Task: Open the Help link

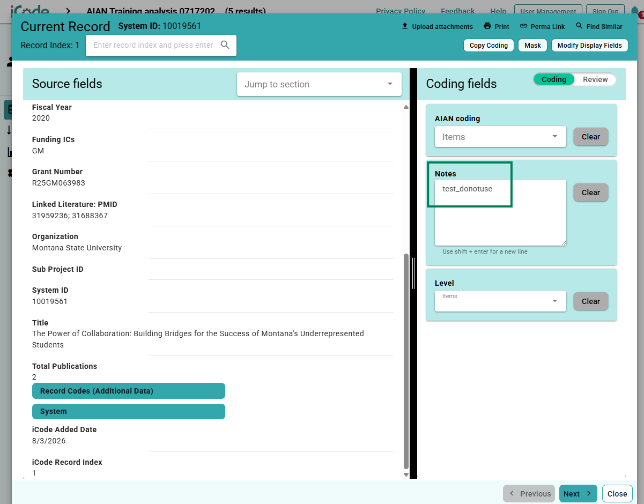Action: (x=498, y=11)
